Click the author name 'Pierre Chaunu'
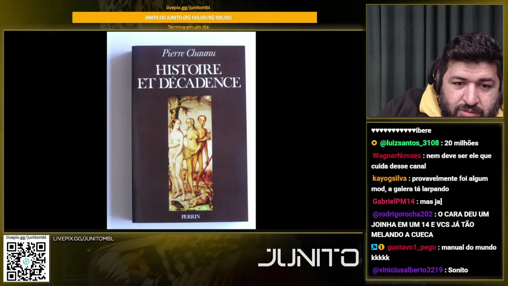The image size is (508, 286). coord(189,53)
